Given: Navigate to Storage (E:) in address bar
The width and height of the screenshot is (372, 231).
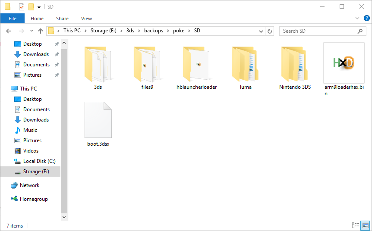Looking at the screenshot, I should pyautogui.click(x=104, y=31).
